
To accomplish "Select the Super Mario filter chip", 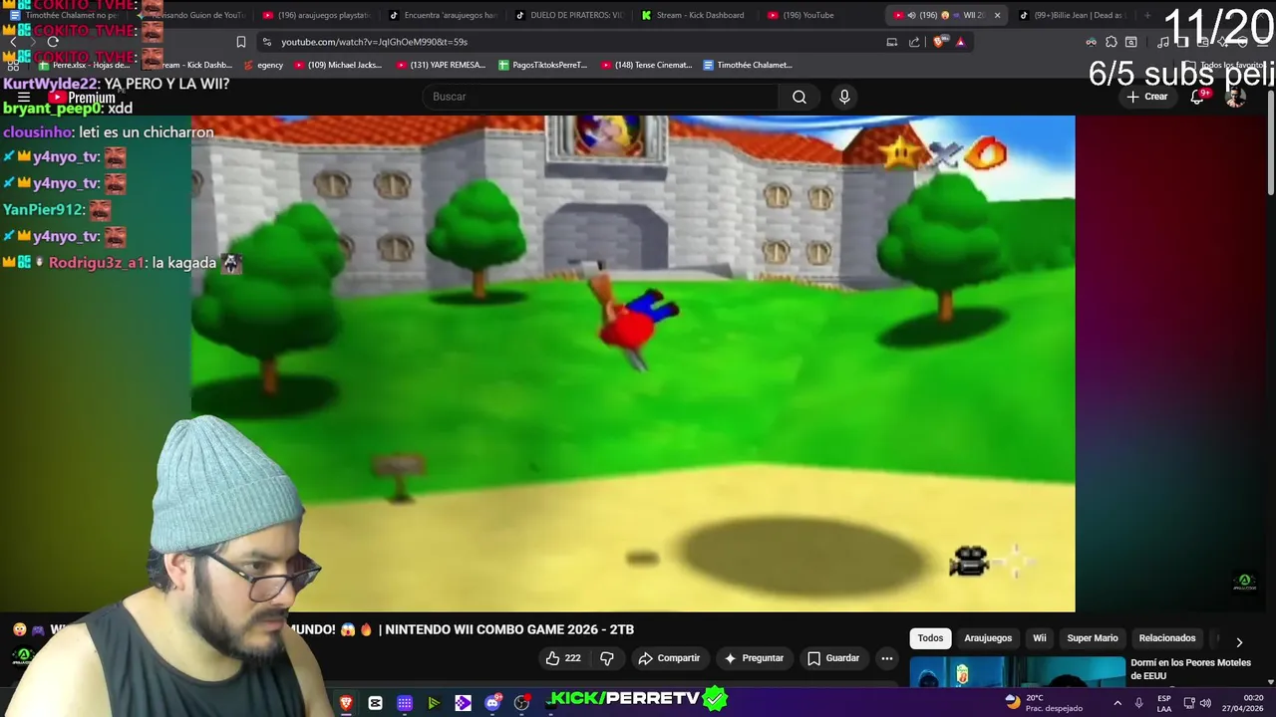I will click(x=1093, y=638).
